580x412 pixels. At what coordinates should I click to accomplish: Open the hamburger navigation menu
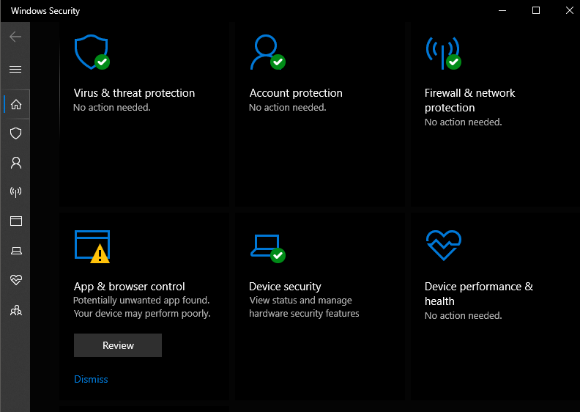coord(15,70)
